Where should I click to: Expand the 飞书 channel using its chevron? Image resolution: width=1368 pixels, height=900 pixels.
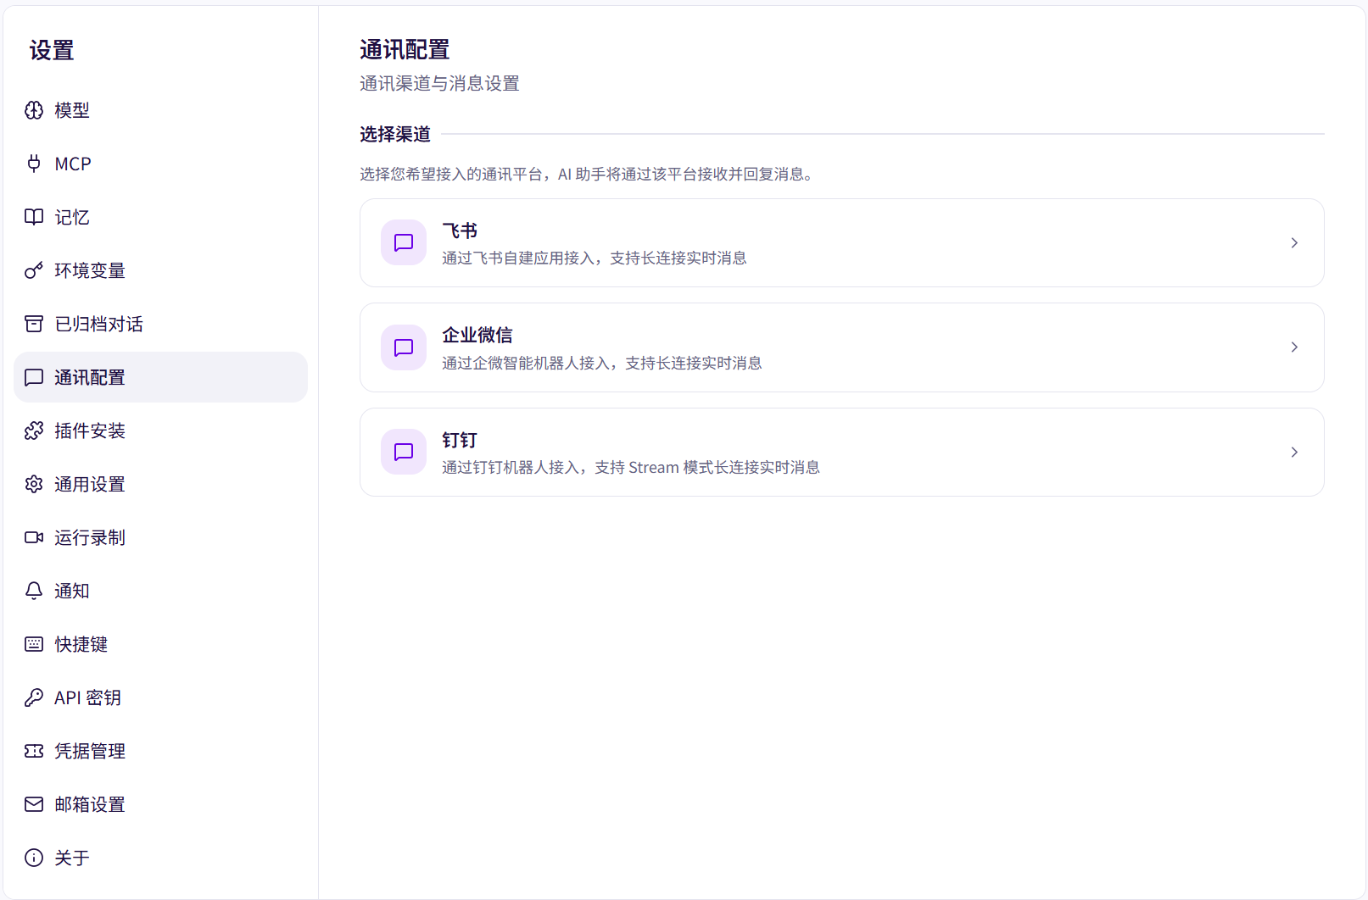coord(1294,243)
